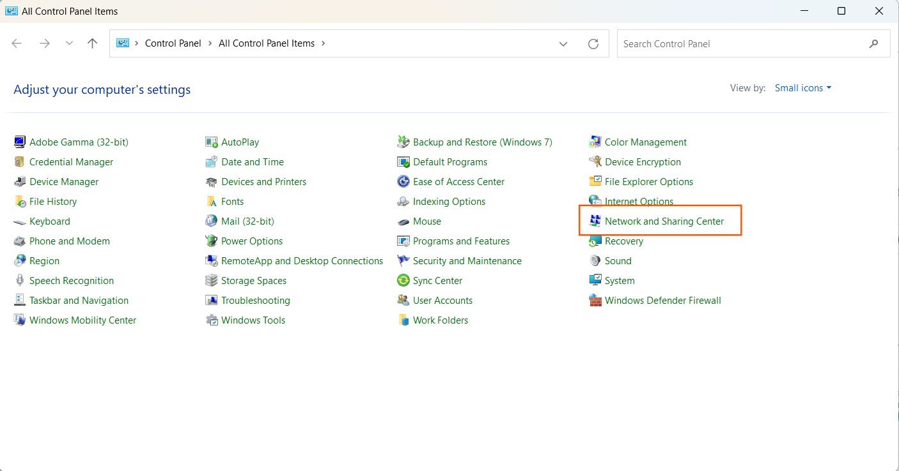
Task: Expand the address bar history dropdown
Action: coord(563,43)
